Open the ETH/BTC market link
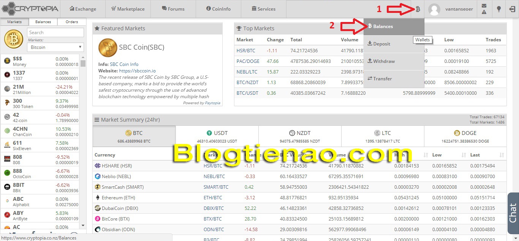The height and width of the screenshot is (241, 519). pyautogui.click(x=213, y=197)
